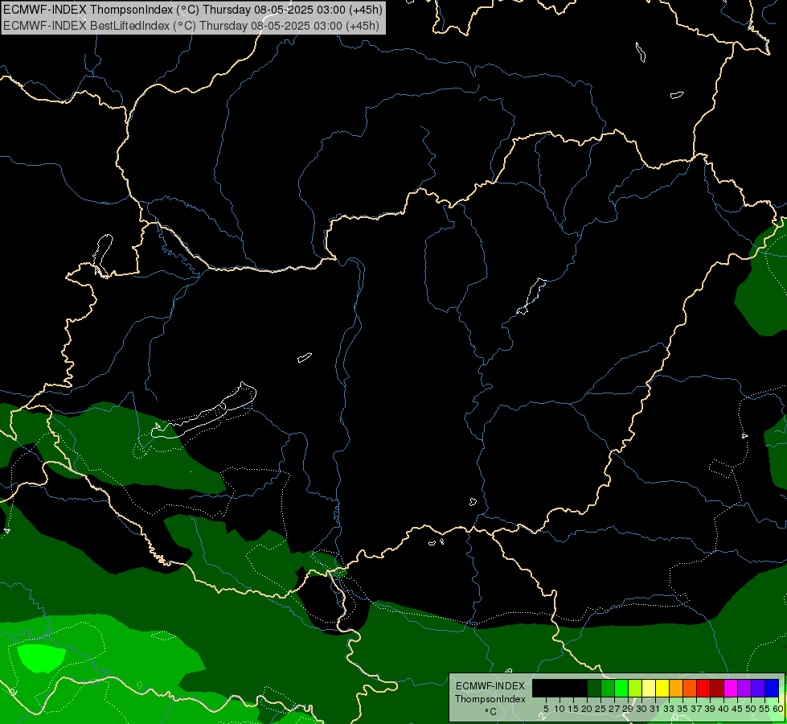Click the dark green 20–25 legend swatch

point(594,688)
